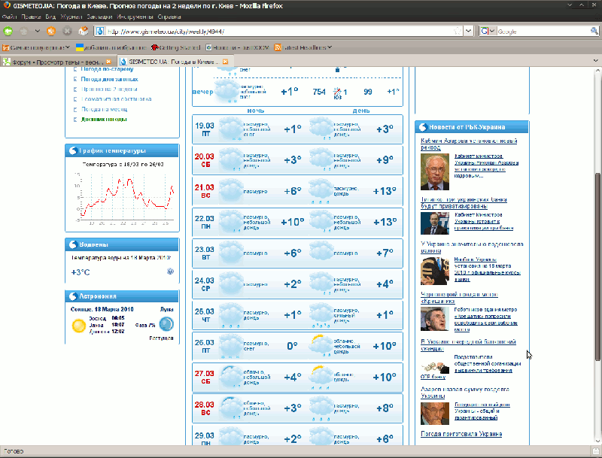The image size is (602, 458).
Task: Click the Back navigation icon in Firefox
Action: (x=10, y=31)
